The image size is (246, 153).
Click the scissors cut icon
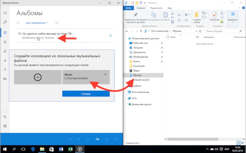(173, 13)
